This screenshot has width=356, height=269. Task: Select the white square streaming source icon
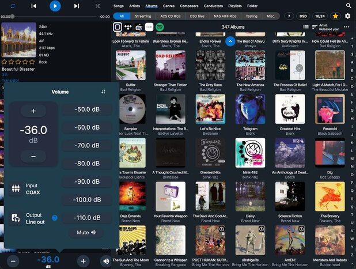pyautogui.click(x=149, y=27)
